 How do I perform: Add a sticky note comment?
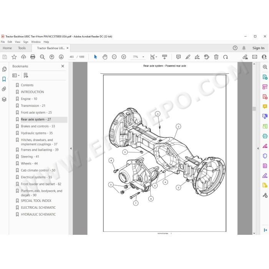tap(178, 57)
